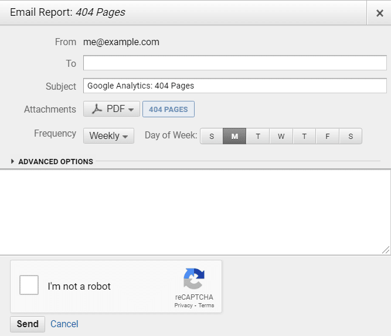Image resolution: width=391 pixels, height=336 pixels.
Task: Expand ADVANCED OPTIONS section
Action: point(52,162)
